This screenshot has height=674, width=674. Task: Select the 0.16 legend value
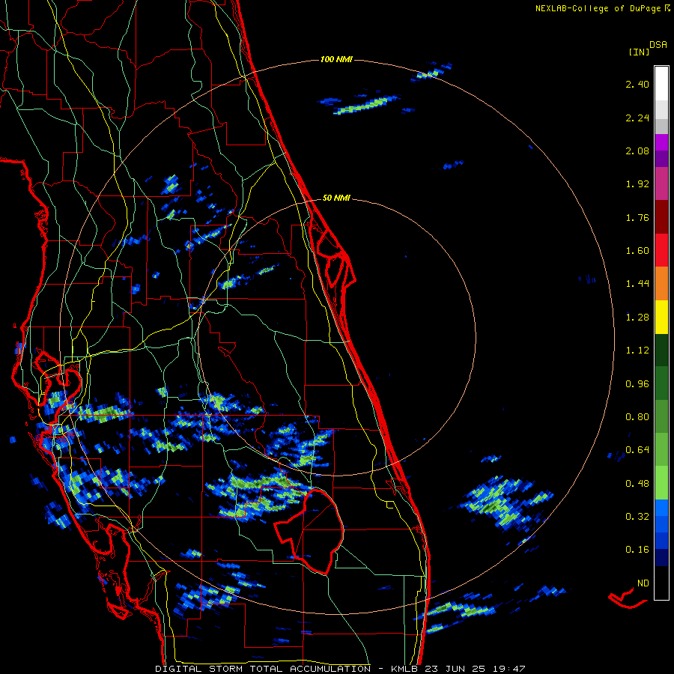637,550
